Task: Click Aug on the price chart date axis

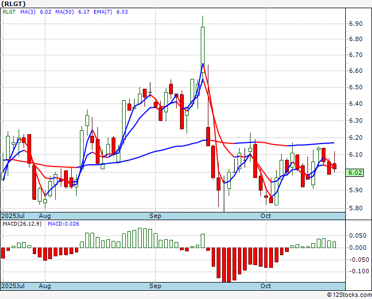Action: pos(45,216)
